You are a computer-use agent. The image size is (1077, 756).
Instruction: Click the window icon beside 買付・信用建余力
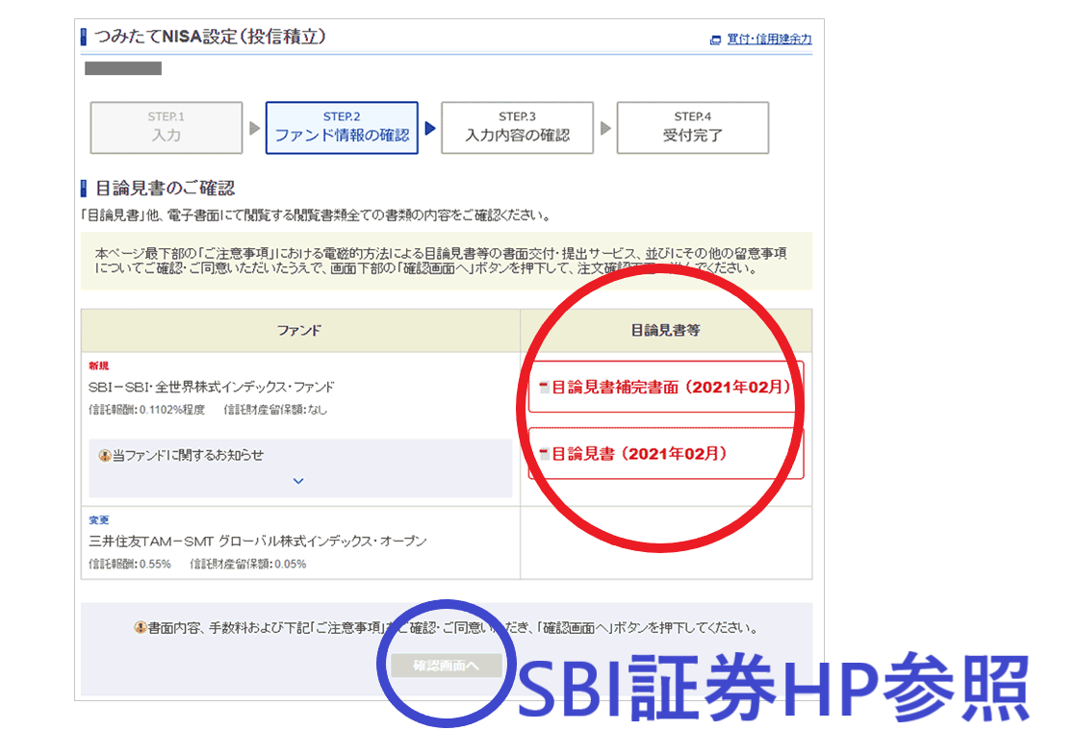click(715, 40)
